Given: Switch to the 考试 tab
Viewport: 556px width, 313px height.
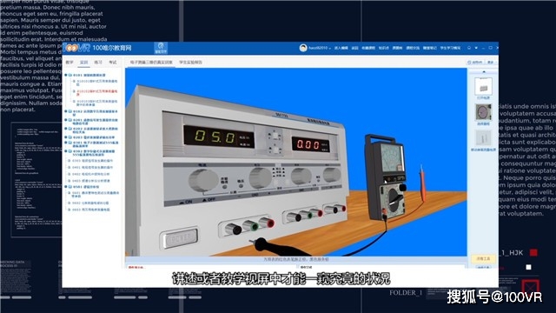Looking at the screenshot, I should pyautogui.click(x=112, y=63).
